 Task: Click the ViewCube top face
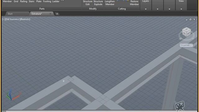point(186,29)
